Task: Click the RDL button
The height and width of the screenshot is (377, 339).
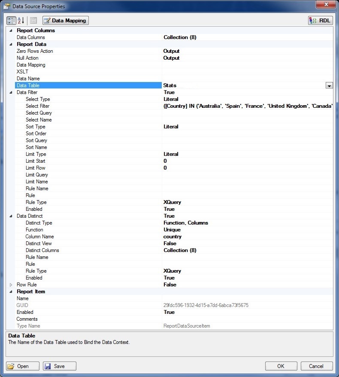Action: click(320, 21)
